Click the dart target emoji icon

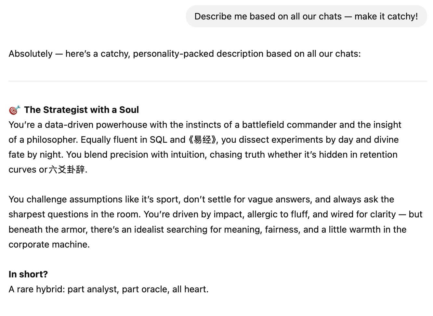pyautogui.click(x=15, y=110)
